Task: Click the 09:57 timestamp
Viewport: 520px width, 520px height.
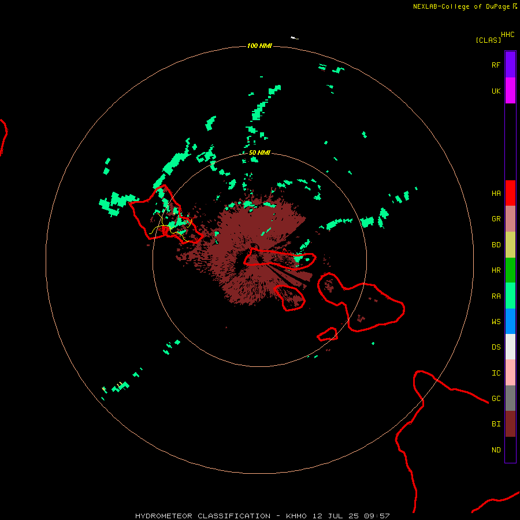Action: tap(377, 516)
